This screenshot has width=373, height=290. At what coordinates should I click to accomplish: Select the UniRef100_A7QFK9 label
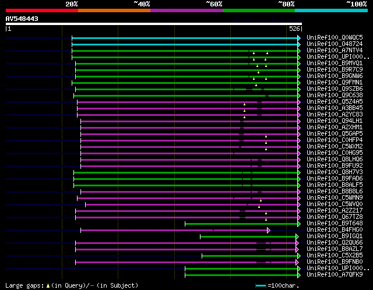[335, 275]
